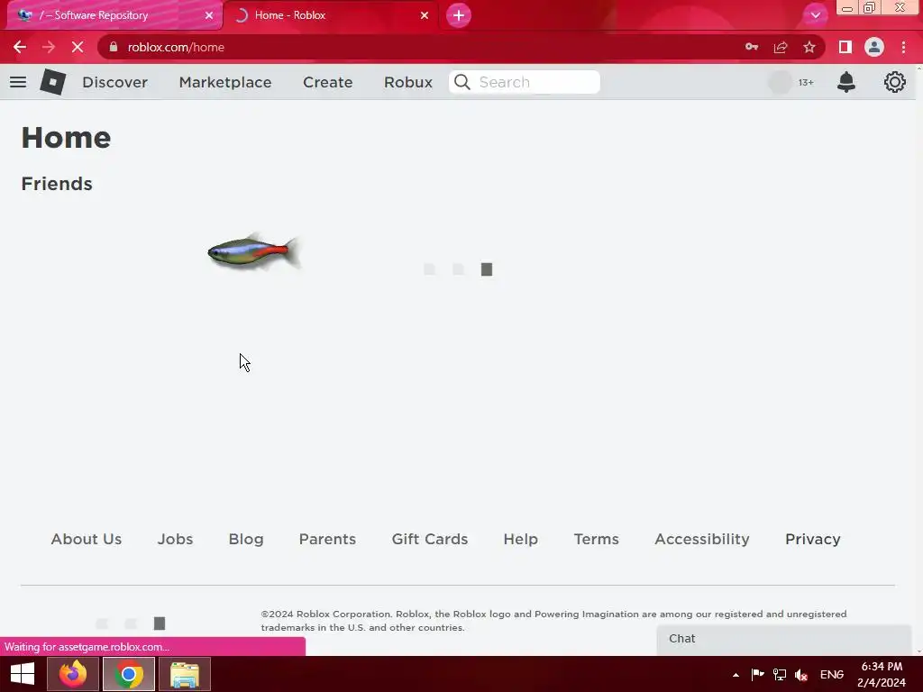The width and height of the screenshot is (923, 692).
Task: Launch Firefox from the taskbar
Action: (72, 674)
